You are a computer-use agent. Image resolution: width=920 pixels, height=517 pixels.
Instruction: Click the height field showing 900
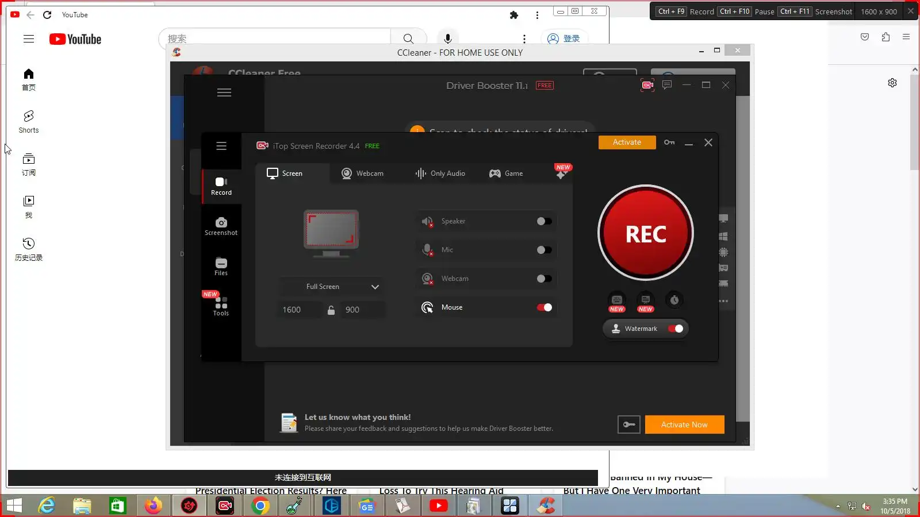click(x=362, y=310)
